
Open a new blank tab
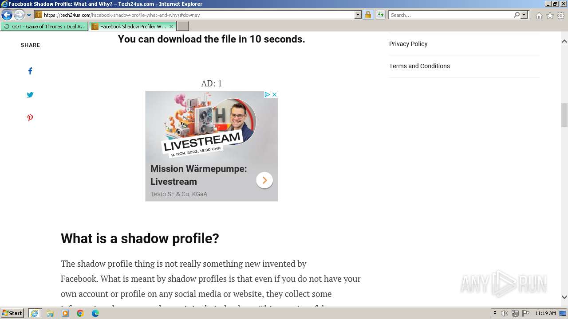pyautogui.click(x=183, y=27)
